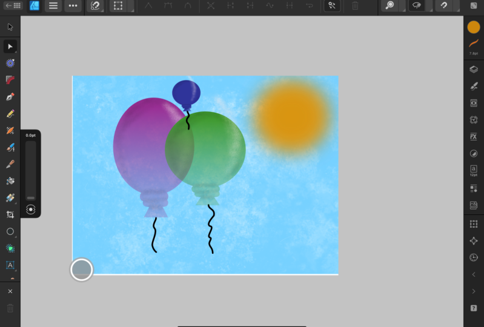
Task: Open the Designer persona icon
Action: point(35,5)
